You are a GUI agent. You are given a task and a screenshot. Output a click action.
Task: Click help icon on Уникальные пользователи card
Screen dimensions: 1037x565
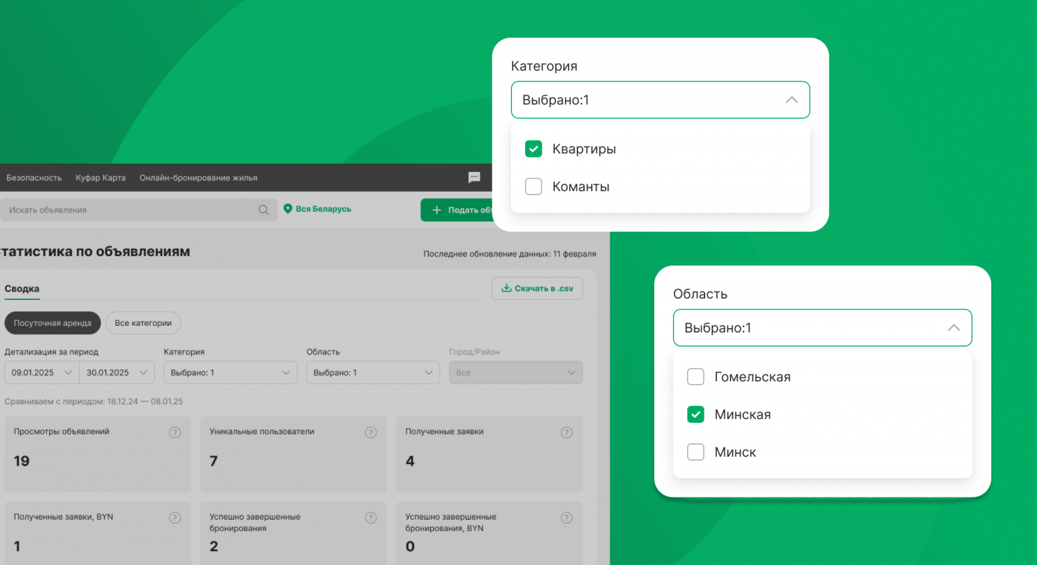[x=371, y=432]
